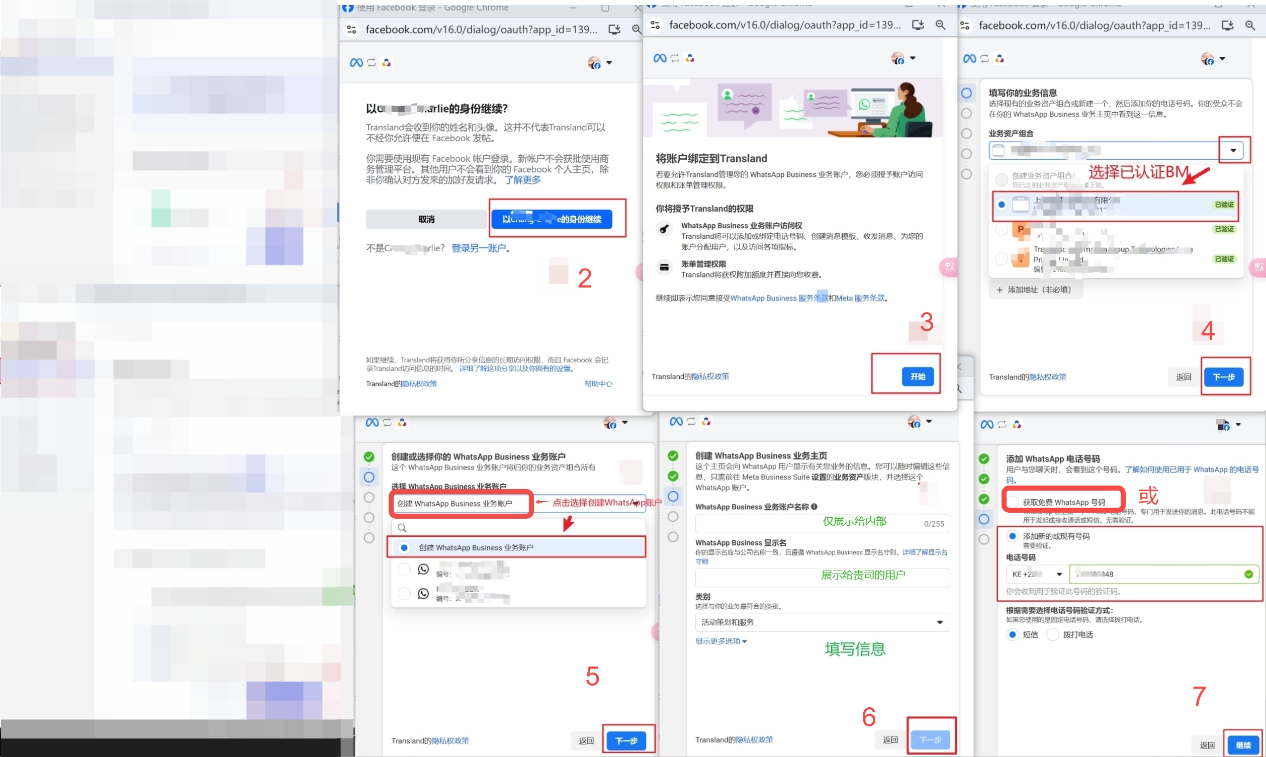
Task: Click the WhatsApp Business 业务账户名称 input field
Action: (822, 524)
